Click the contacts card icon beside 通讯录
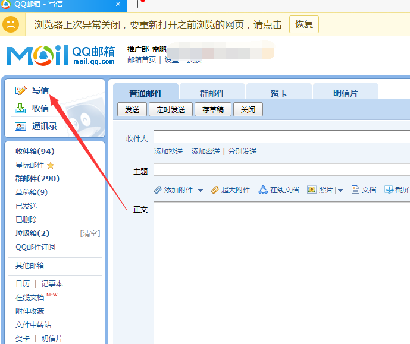This screenshot has width=410, height=344. (20, 127)
